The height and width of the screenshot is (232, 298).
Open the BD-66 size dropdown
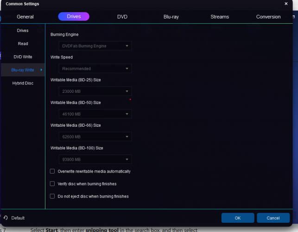pyautogui.click(x=95, y=137)
